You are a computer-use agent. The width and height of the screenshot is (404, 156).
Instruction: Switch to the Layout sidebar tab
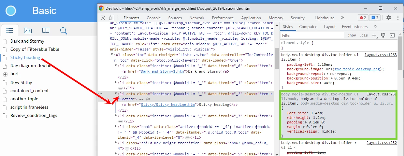pos(330,27)
